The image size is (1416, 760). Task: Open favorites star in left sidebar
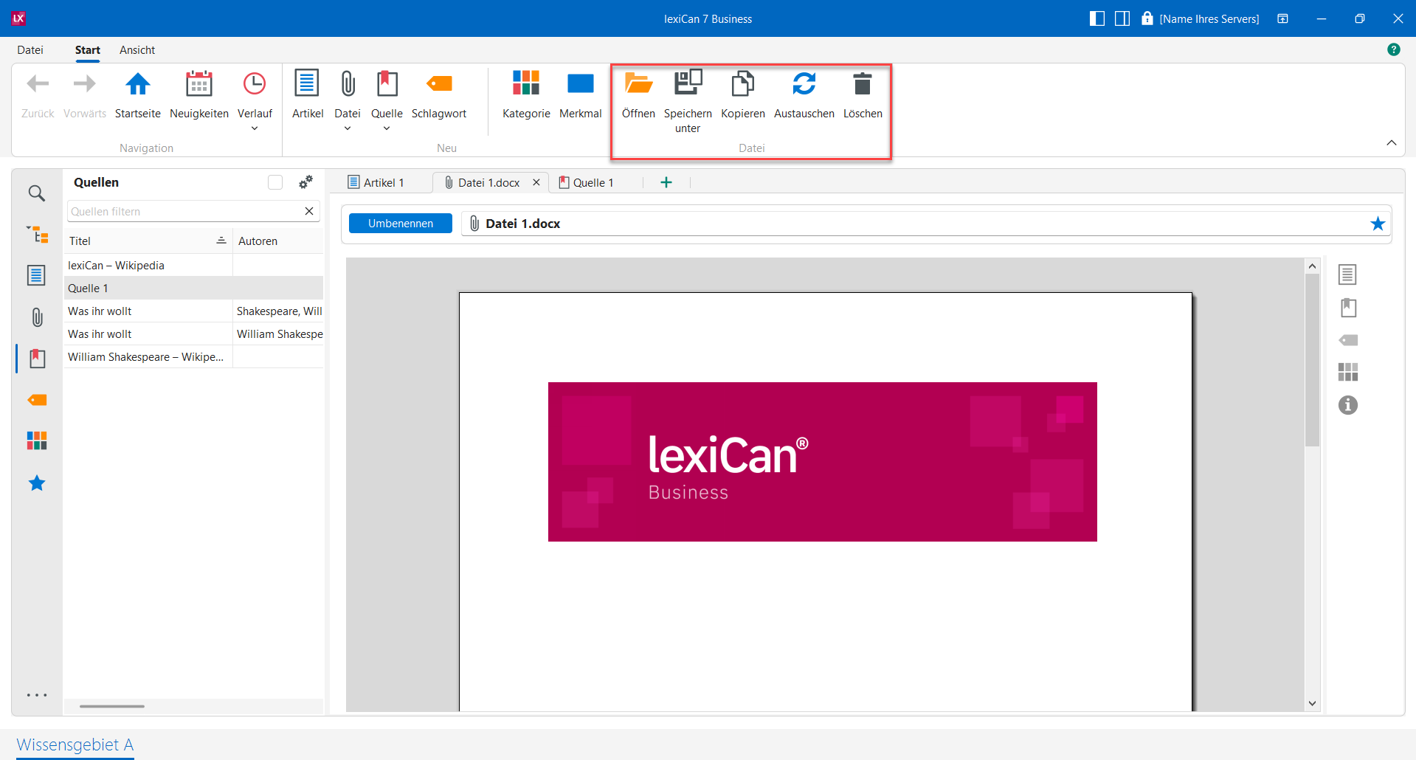coord(36,483)
